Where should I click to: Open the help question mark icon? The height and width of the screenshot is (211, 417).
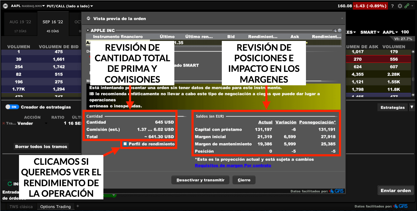[392, 6]
